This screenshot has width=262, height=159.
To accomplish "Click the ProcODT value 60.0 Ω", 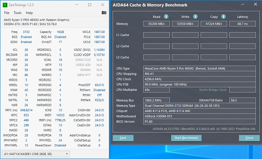I will (x=100, y=85).
